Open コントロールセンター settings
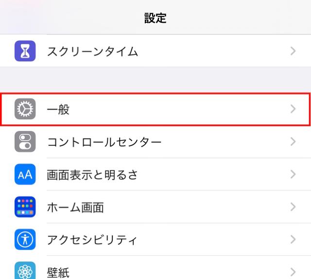The image size is (311, 279). [x=155, y=141]
